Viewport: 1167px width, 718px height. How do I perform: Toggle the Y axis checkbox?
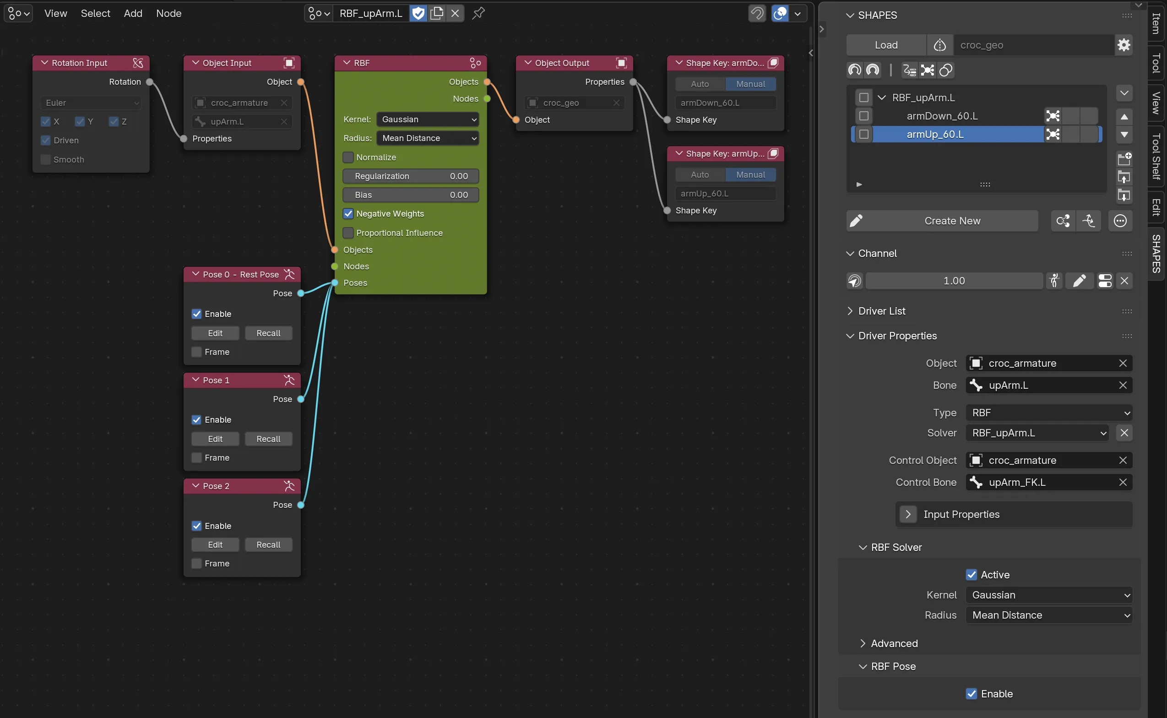tap(80, 121)
